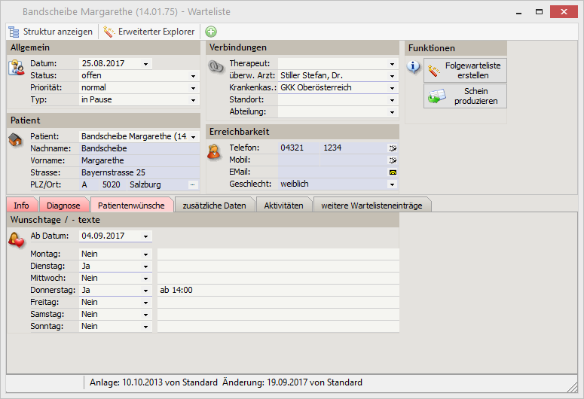Click the chain link icon in Verbindungen
Viewport: 584px width, 399px height.
coord(216,67)
